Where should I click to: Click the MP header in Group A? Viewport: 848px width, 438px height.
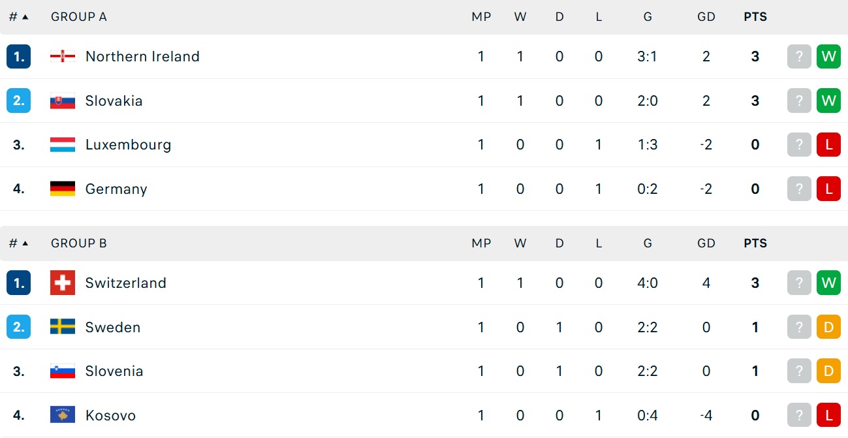click(481, 17)
